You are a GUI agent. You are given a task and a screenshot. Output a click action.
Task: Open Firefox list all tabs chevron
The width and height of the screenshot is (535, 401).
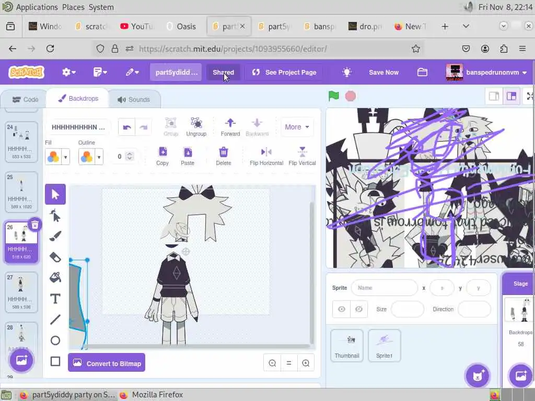pyautogui.click(x=466, y=26)
